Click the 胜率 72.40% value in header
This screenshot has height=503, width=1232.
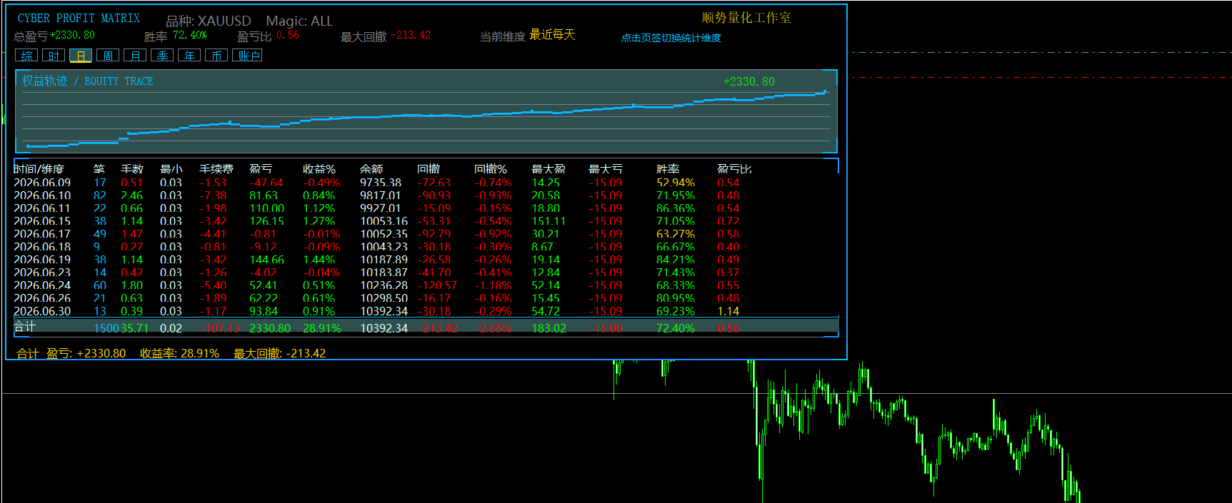click(190, 35)
